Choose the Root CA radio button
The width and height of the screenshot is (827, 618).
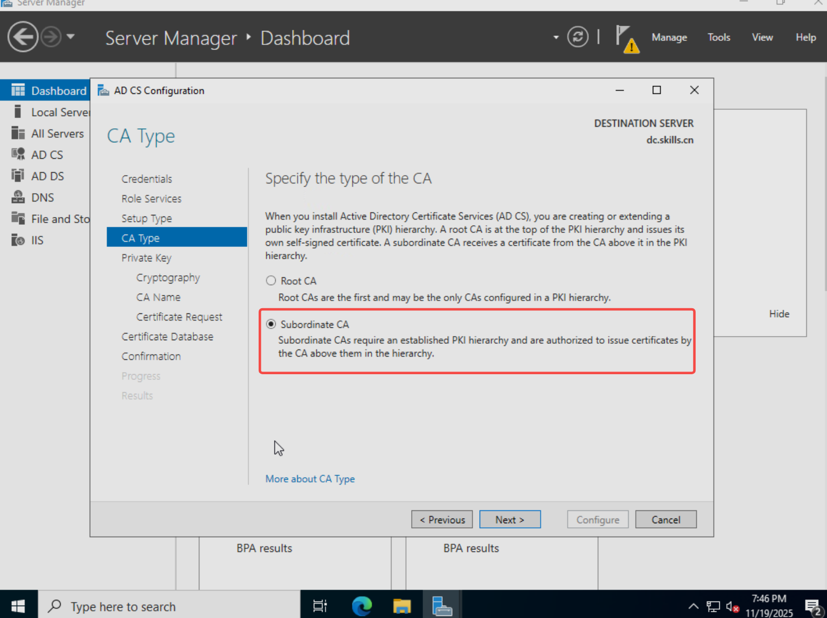(271, 280)
